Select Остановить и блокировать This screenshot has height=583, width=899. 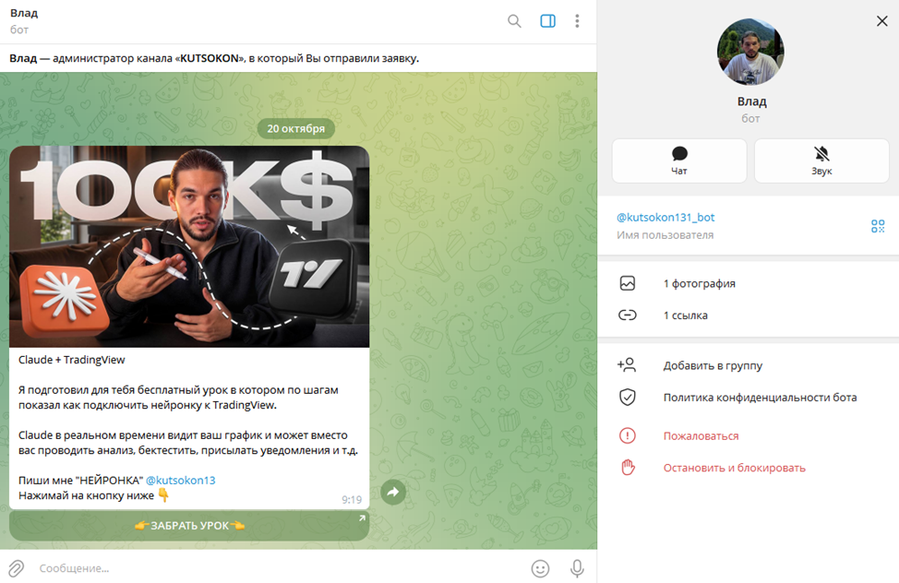[749, 468]
